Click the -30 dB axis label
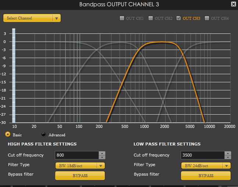The height and width of the screenshot is (187, 238). [x=3, y=122]
